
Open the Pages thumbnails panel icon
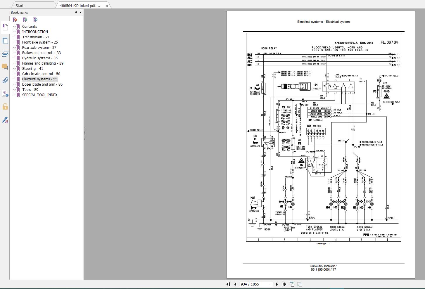tap(5, 41)
